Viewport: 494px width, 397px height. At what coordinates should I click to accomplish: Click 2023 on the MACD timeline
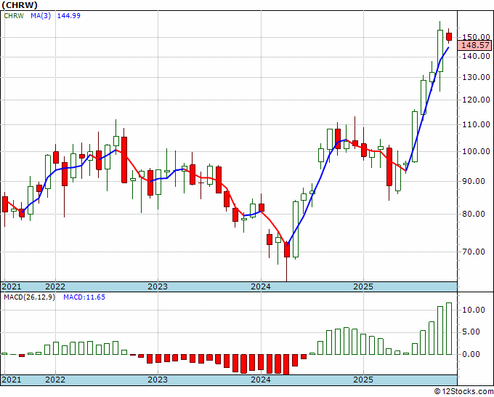tap(158, 380)
